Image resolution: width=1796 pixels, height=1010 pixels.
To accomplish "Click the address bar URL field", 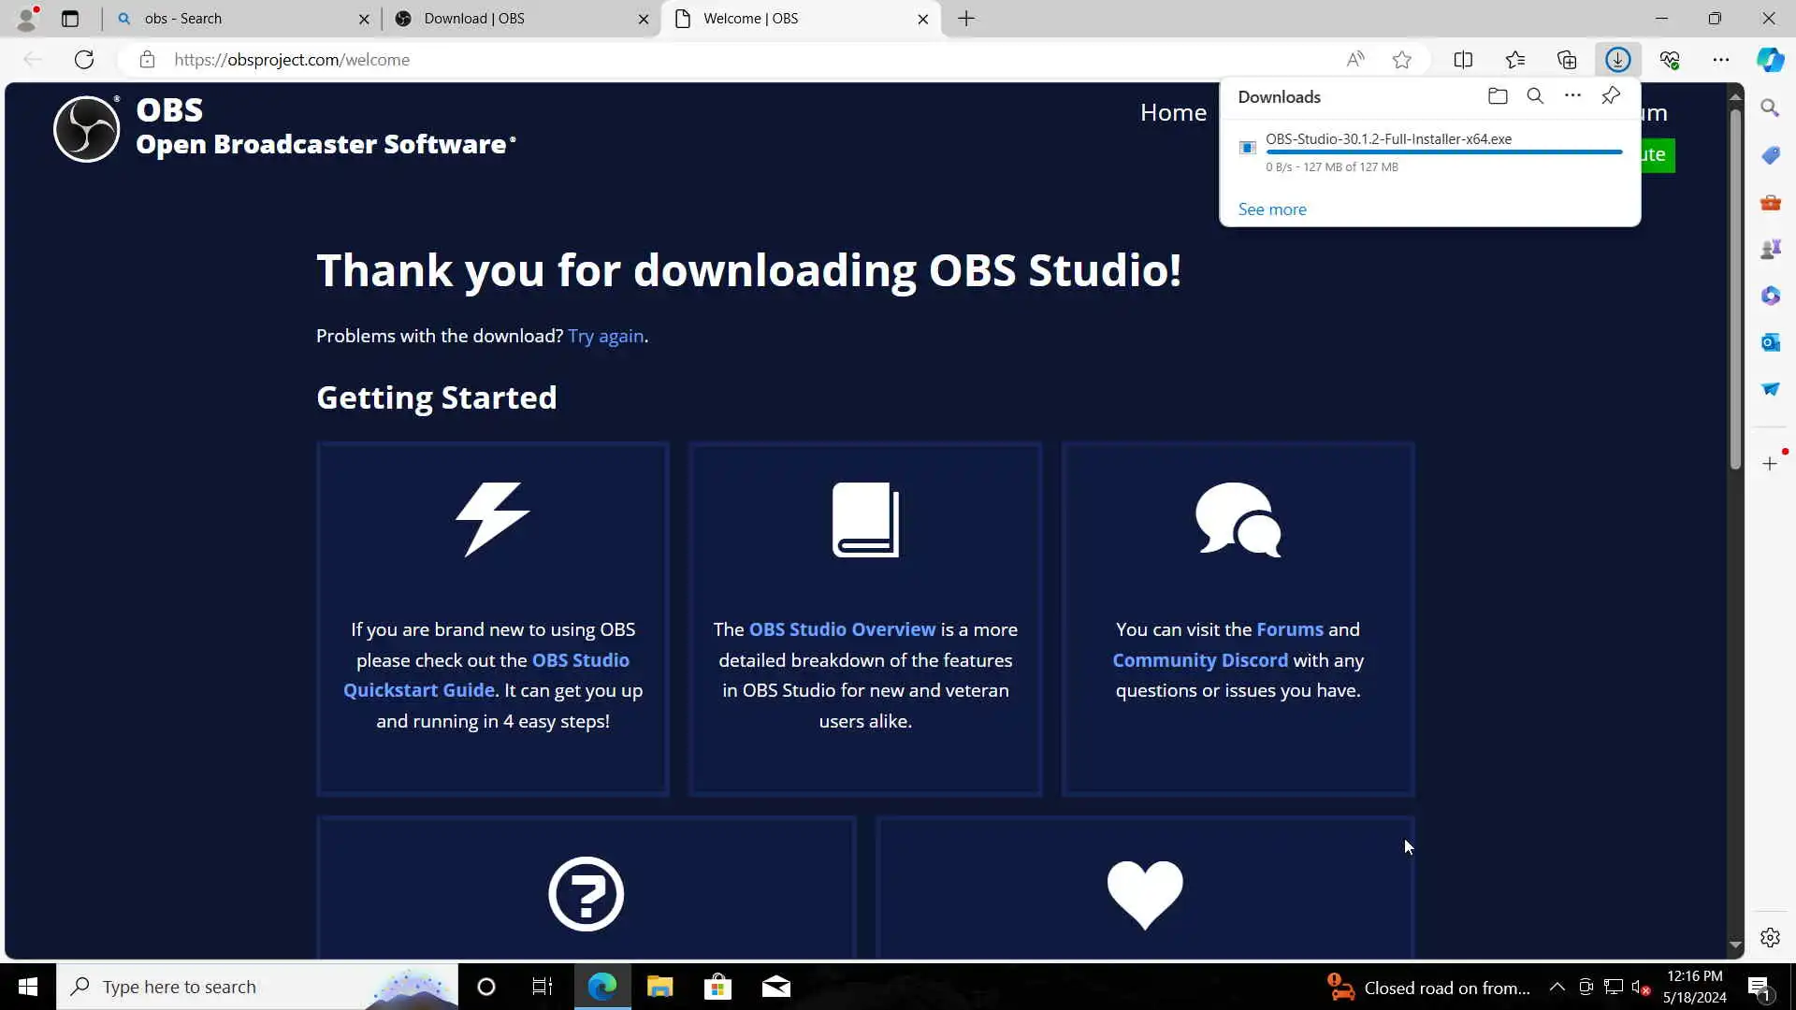I will [655, 60].
